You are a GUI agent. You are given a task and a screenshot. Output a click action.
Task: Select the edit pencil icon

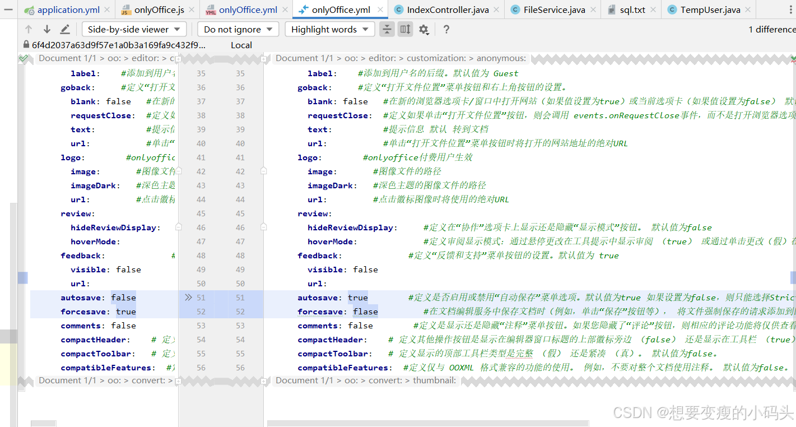click(x=66, y=29)
